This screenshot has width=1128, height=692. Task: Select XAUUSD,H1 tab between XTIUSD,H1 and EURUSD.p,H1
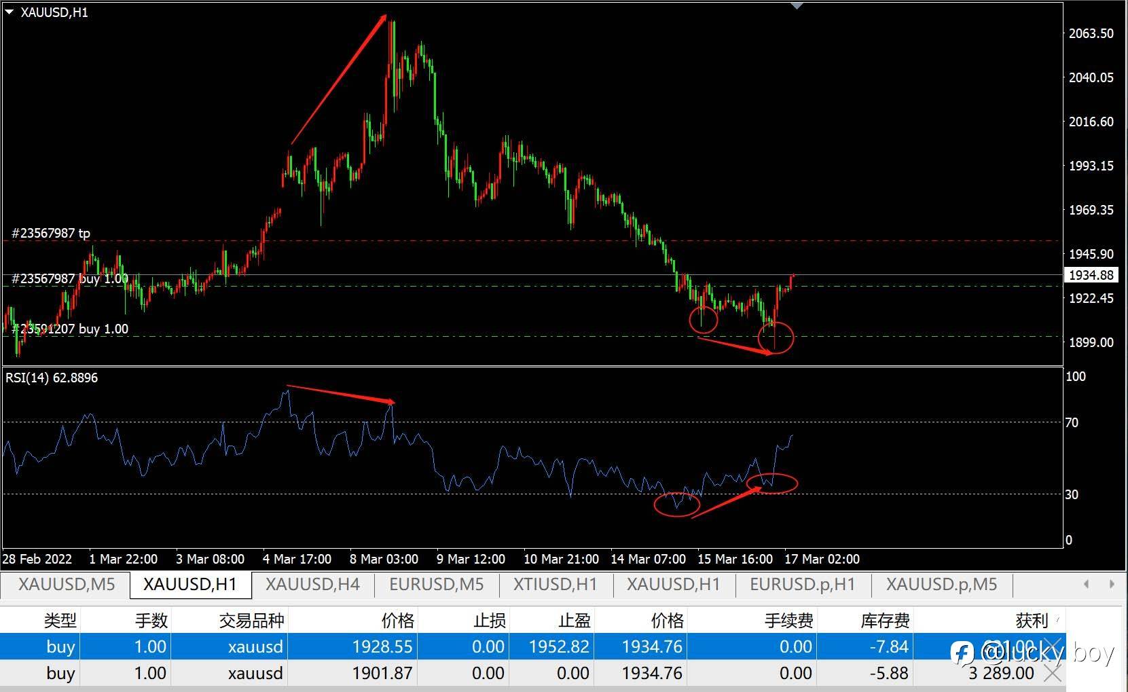(673, 584)
